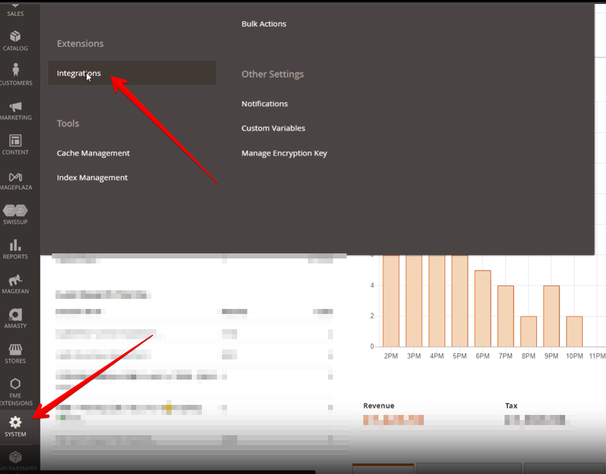Viewport: 606px width, 474px height.
Task: Click the Tools section heading
Action: coord(68,124)
